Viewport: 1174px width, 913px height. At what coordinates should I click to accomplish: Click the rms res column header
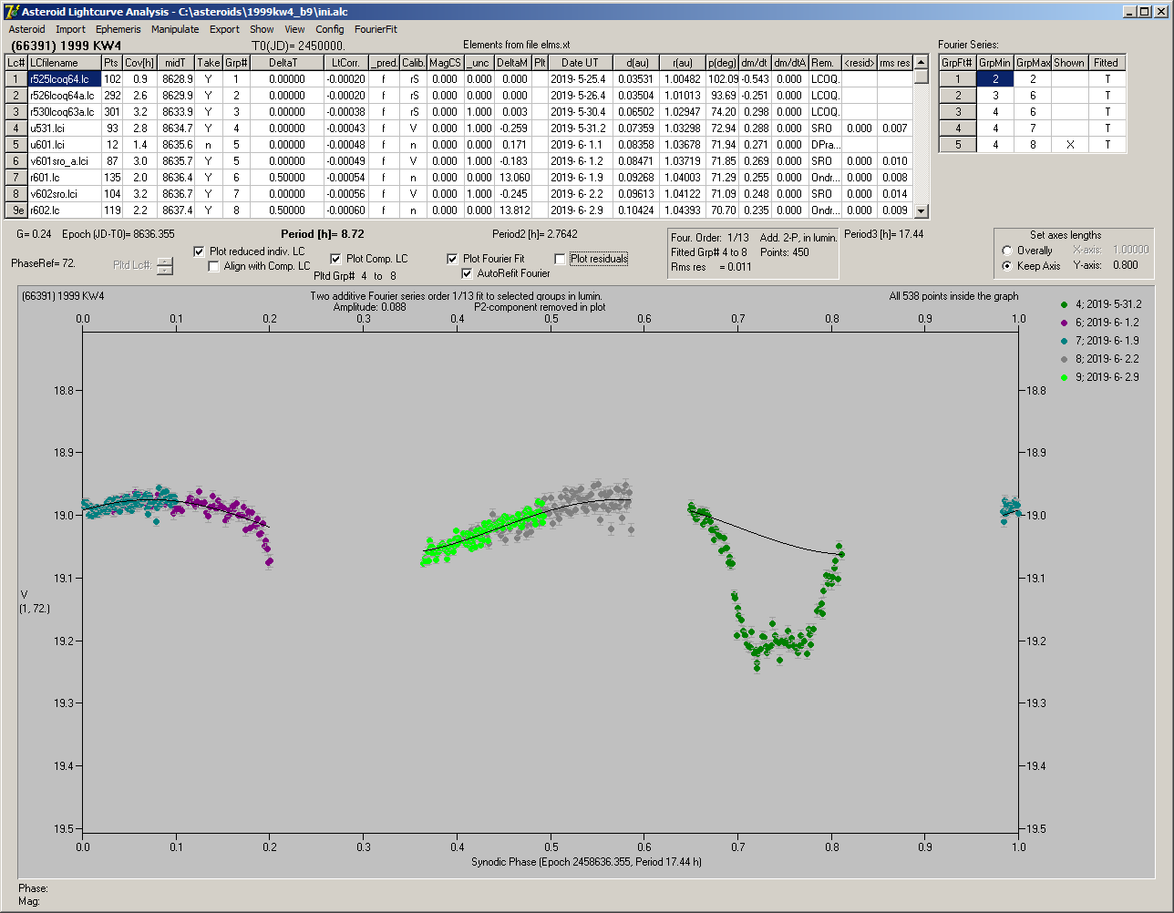895,63
